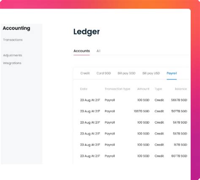Select the Card SGD account tab

pyautogui.click(x=104, y=73)
